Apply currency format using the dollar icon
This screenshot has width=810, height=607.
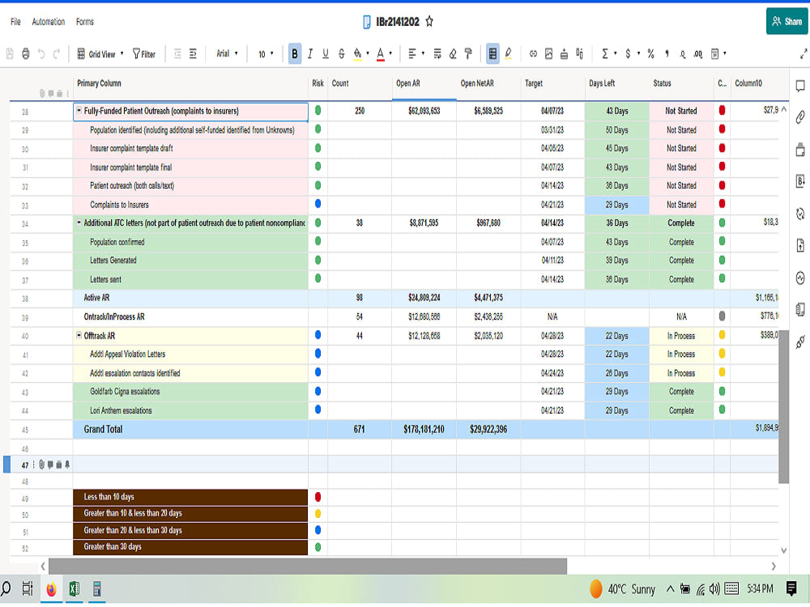pos(627,53)
